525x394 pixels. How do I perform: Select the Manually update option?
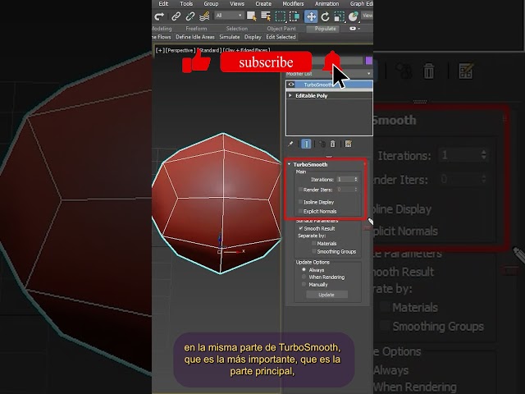click(x=304, y=284)
